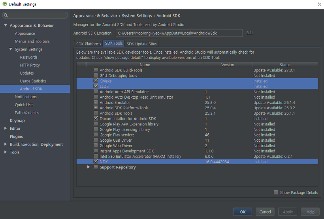Click the Android Studio logo in title bar

tap(5, 4)
